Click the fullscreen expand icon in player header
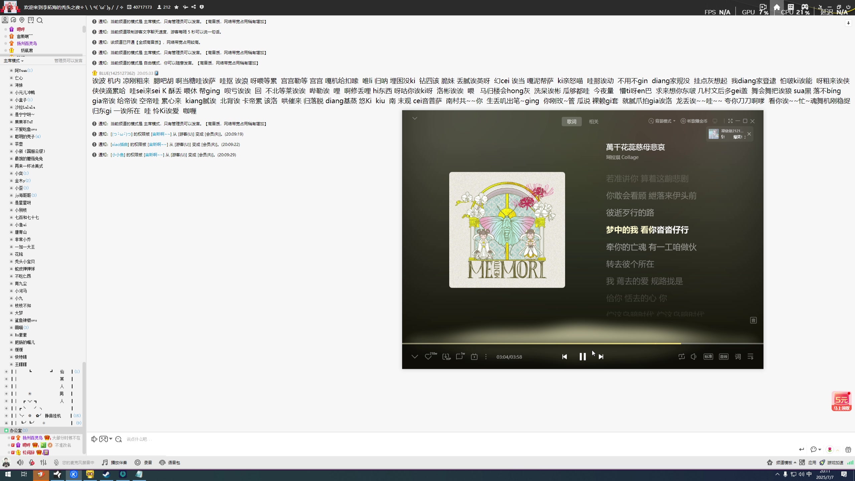This screenshot has width=855, height=481. [x=730, y=121]
